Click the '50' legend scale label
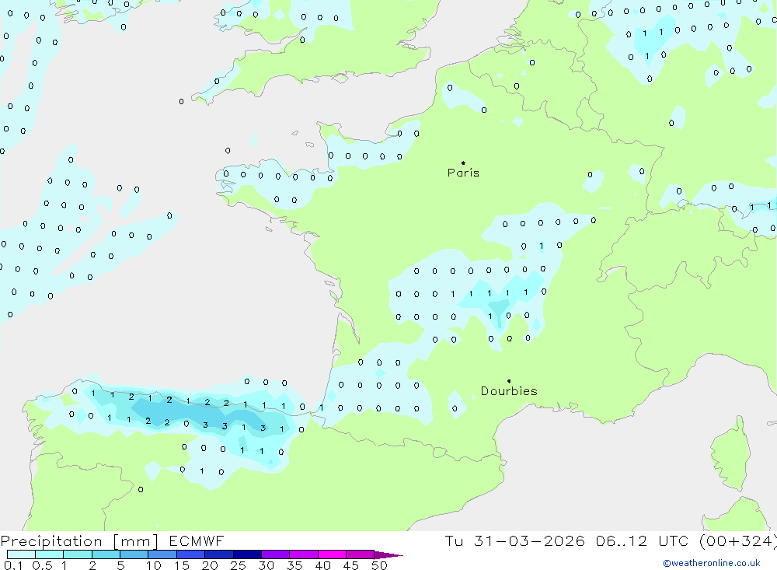Image resolution: width=777 pixels, height=570 pixels. 379,565
